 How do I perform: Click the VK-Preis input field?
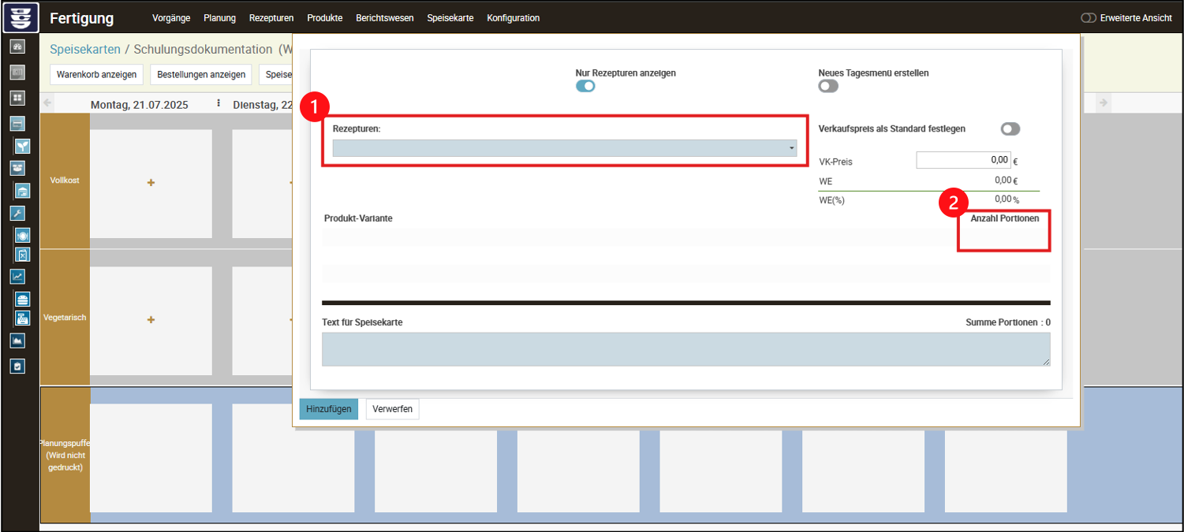point(962,161)
